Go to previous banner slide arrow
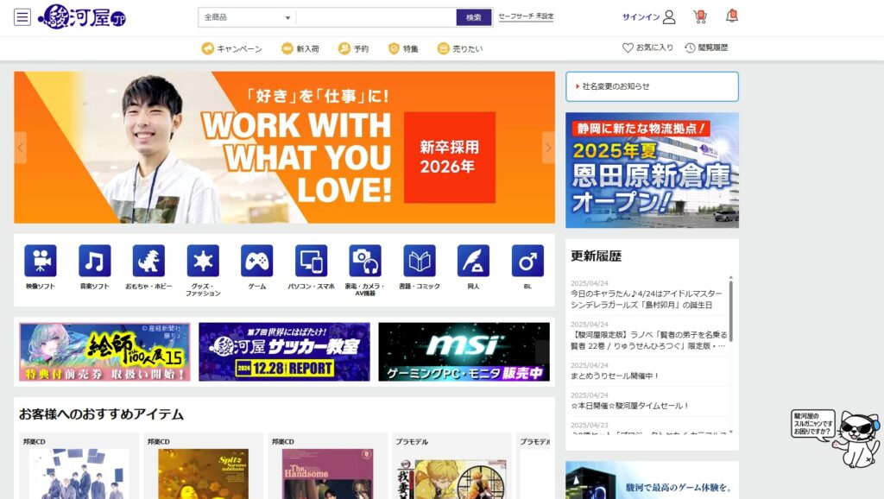The image size is (884, 499). pos(21,148)
